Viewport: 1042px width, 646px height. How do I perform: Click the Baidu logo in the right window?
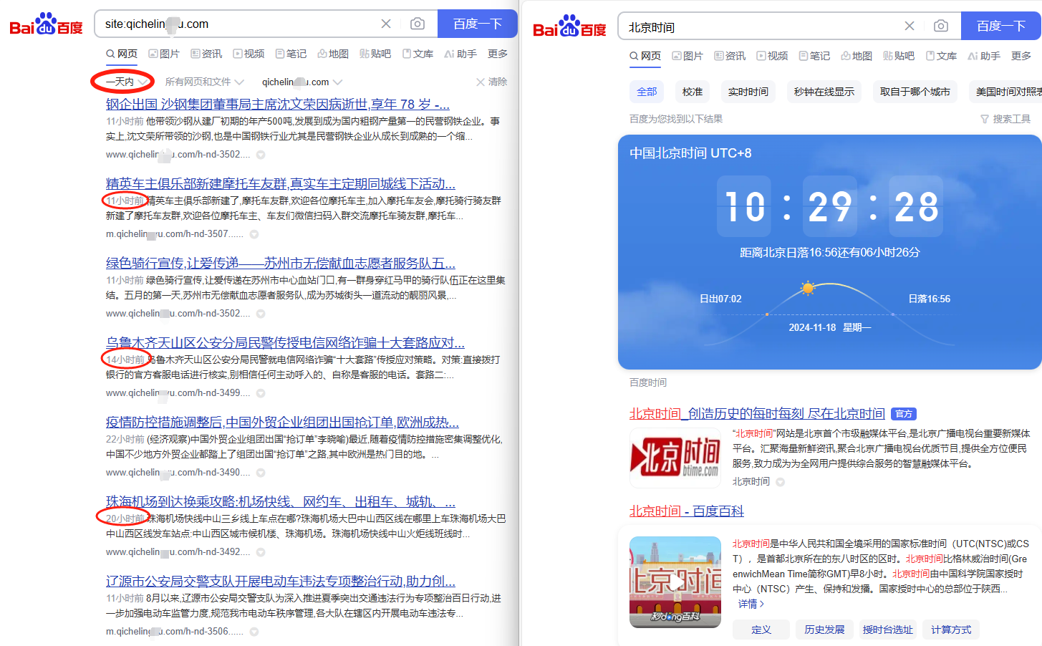[569, 26]
